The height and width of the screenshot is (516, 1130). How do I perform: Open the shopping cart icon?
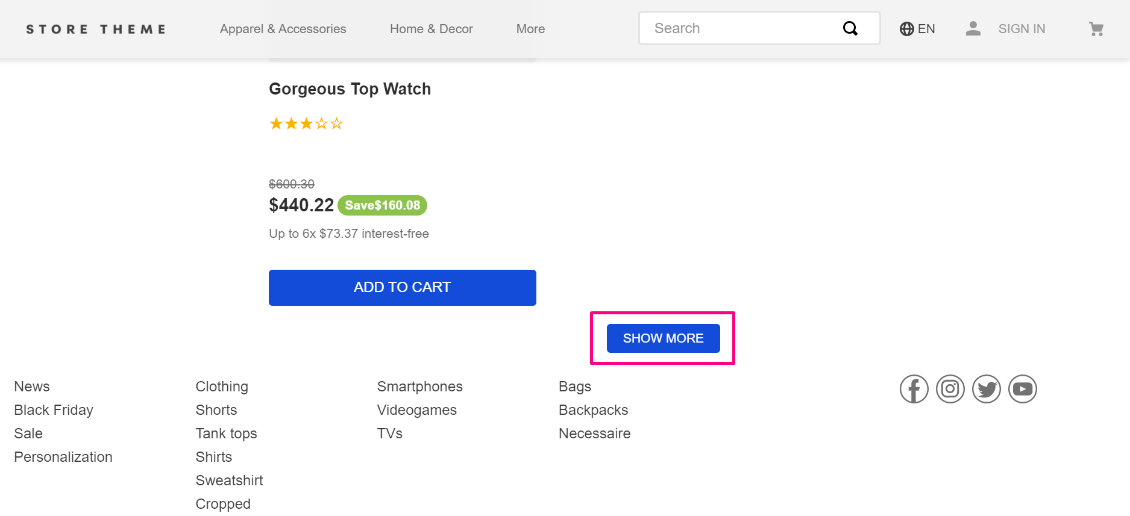[x=1096, y=29]
